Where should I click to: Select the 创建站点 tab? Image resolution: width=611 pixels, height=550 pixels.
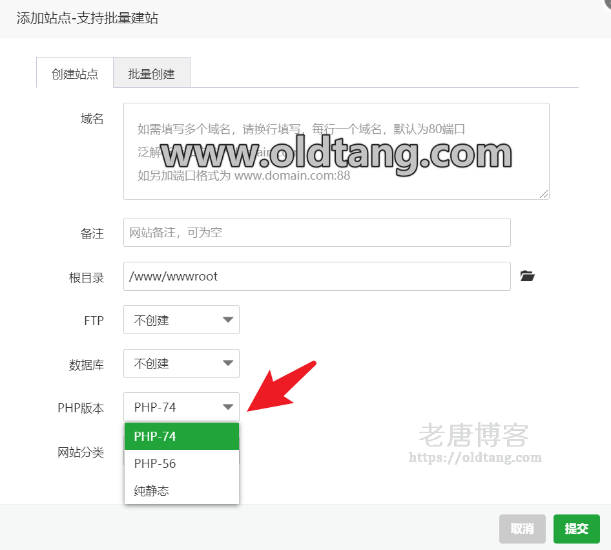75,73
